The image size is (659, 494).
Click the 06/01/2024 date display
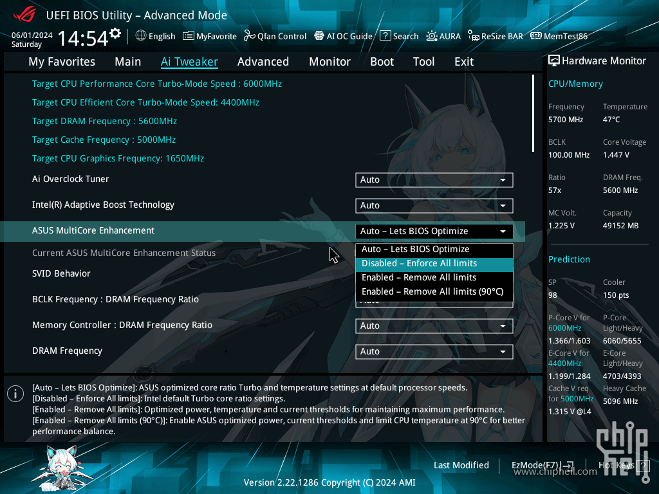(x=32, y=35)
